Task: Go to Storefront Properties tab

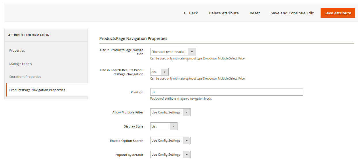Action: pos(25,77)
